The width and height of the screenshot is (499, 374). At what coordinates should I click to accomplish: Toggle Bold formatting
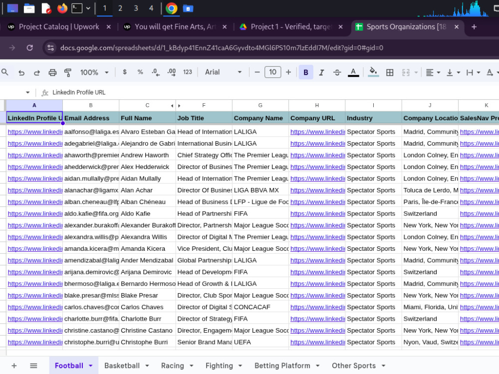(x=306, y=72)
